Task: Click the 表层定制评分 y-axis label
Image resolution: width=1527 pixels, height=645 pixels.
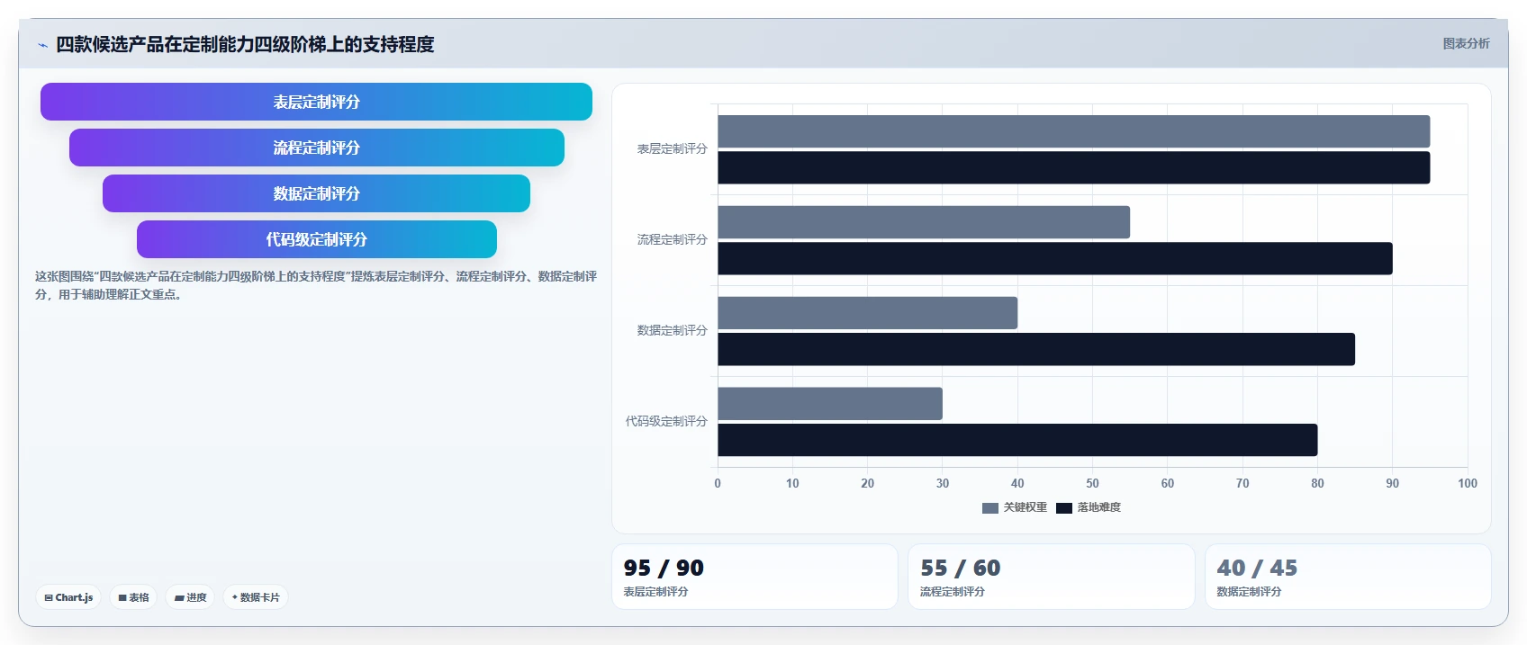Action: 673,148
